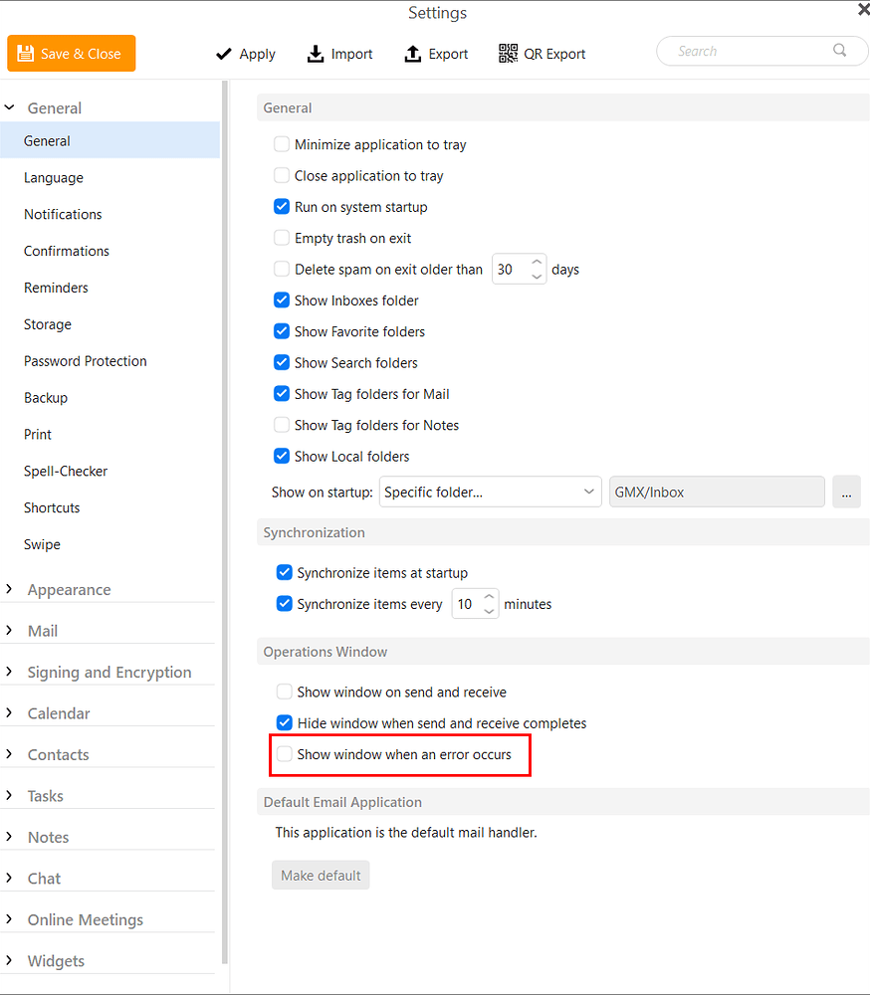Screen dimensions: 870x995
Task: Increase spam deletion days with the up stepper
Action: 537,262
